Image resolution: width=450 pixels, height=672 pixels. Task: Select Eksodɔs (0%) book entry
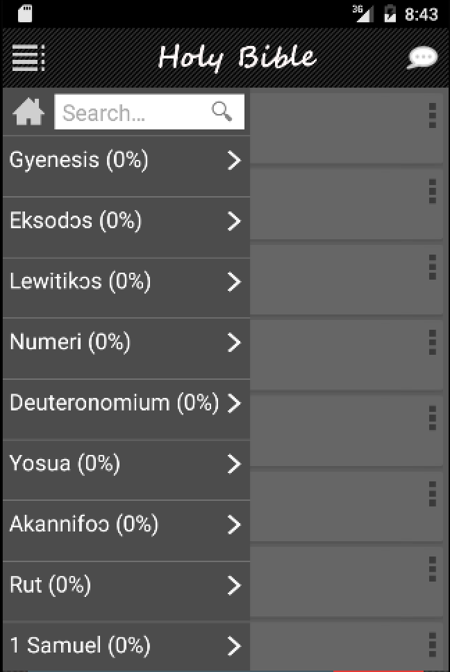(x=76, y=221)
